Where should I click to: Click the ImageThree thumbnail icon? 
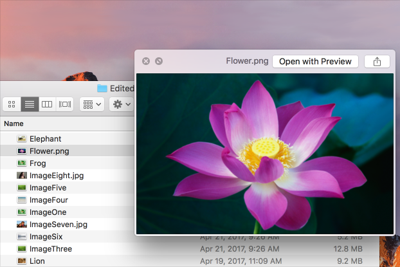pyautogui.click(x=22, y=248)
